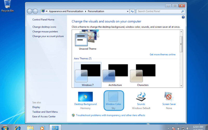
Task: Open the blue help question mark
Action: pyautogui.click(x=183, y=17)
